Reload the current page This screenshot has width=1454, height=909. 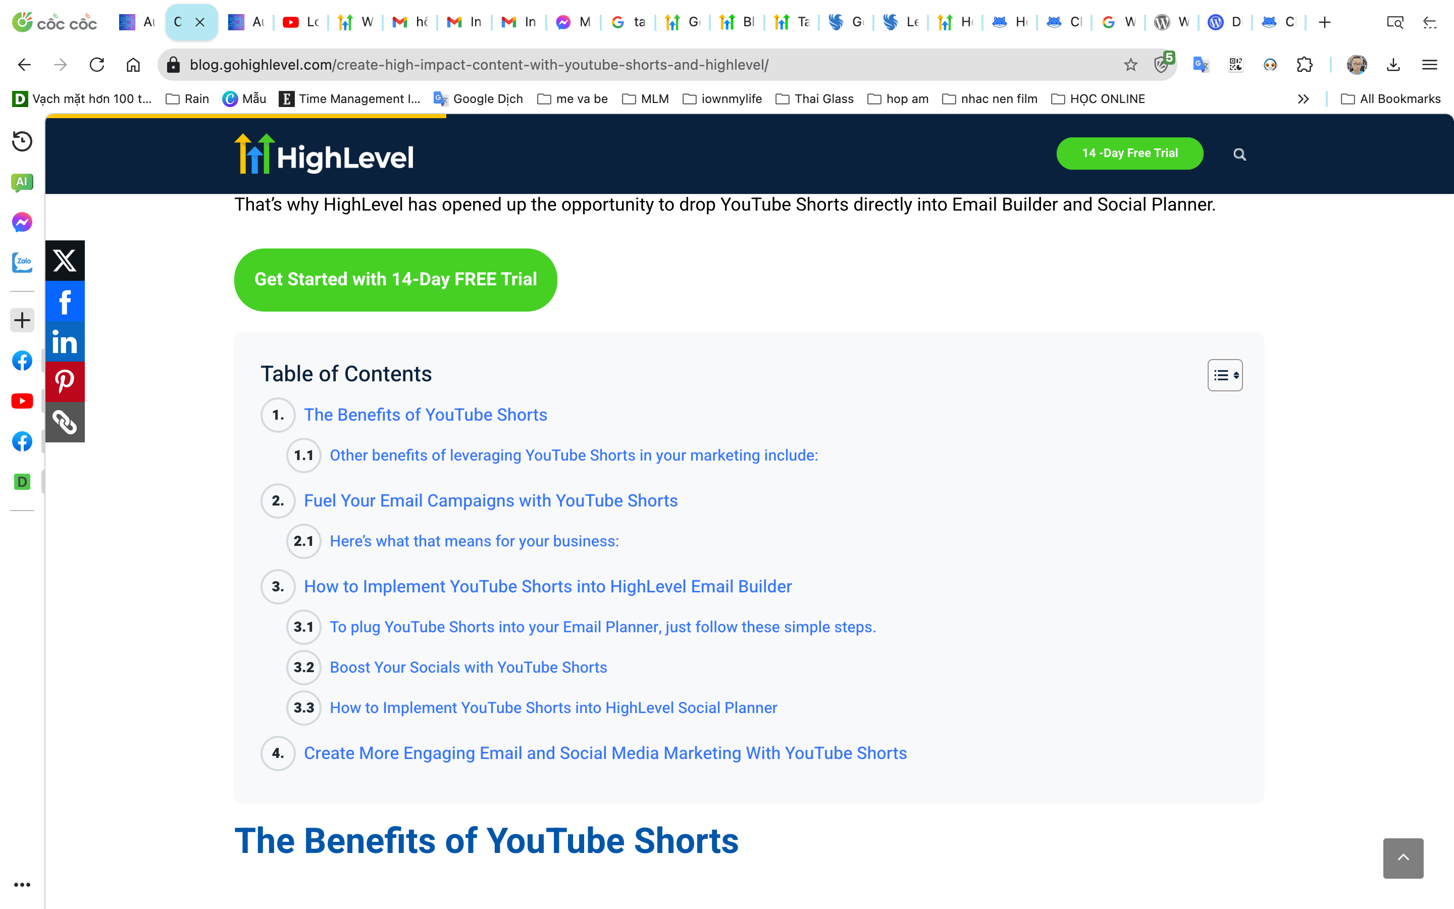(x=97, y=65)
